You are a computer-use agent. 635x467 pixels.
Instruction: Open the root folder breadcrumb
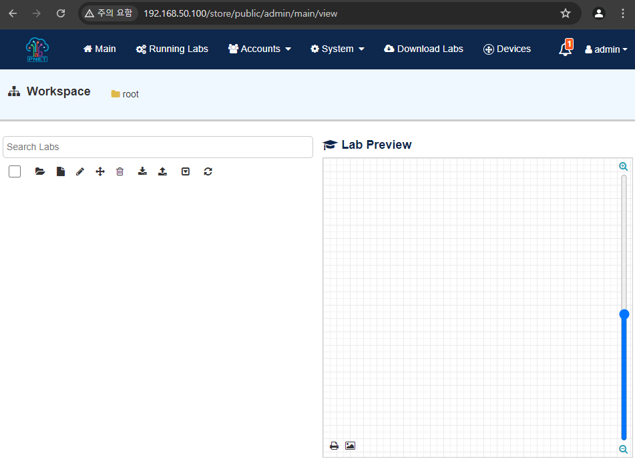click(125, 94)
